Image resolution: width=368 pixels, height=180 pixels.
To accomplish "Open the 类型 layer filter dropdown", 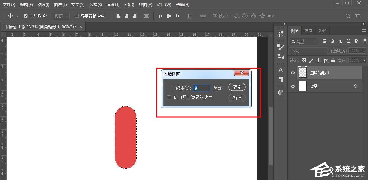I will coord(303,42).
